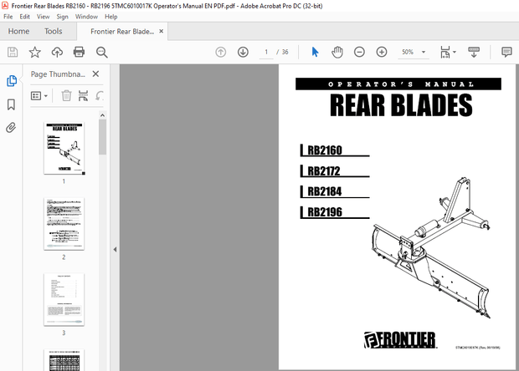Viewport: 519px width, 371px height.
Task: Click the print pages thumbnail icon
Action: [x=83, y=96]
